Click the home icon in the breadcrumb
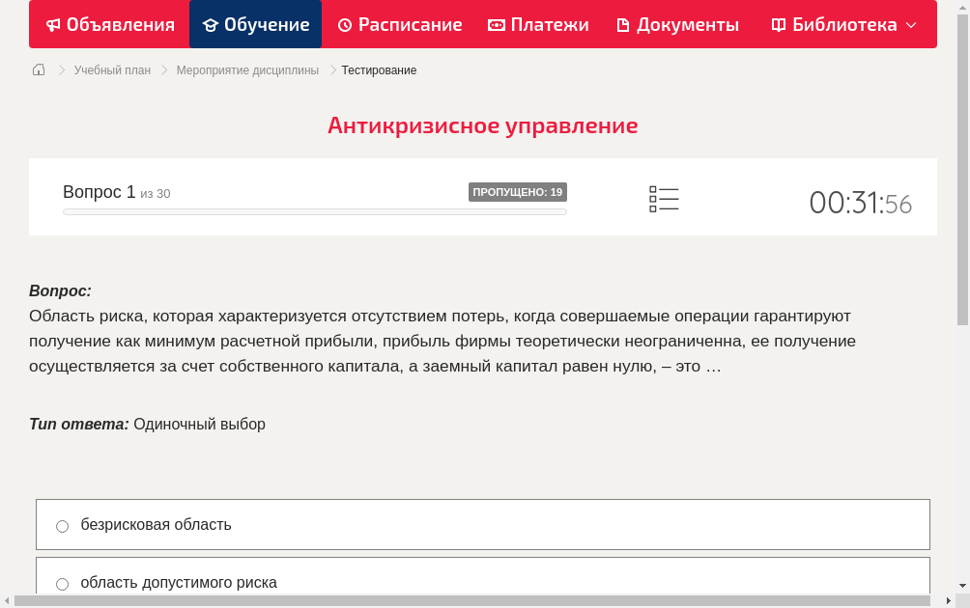The image size is (970, 608). [x=39, y=69]
